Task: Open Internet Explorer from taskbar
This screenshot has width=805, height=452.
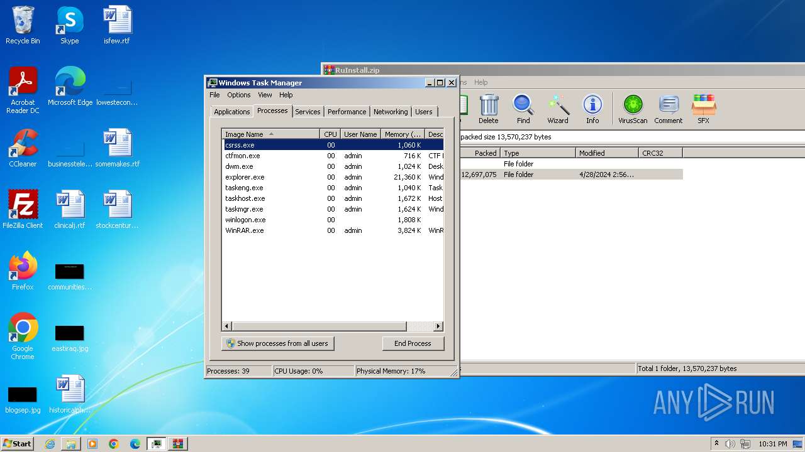Action: click(x=50, y=444)
